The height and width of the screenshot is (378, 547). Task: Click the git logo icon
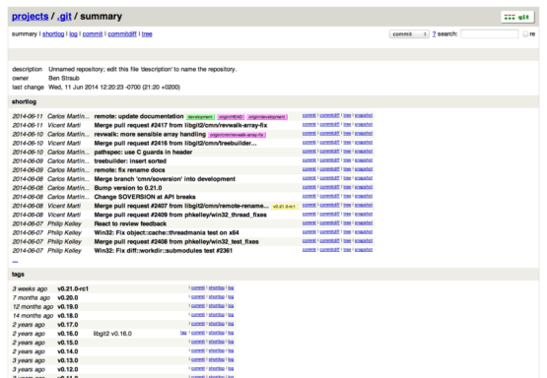point(517,17)
